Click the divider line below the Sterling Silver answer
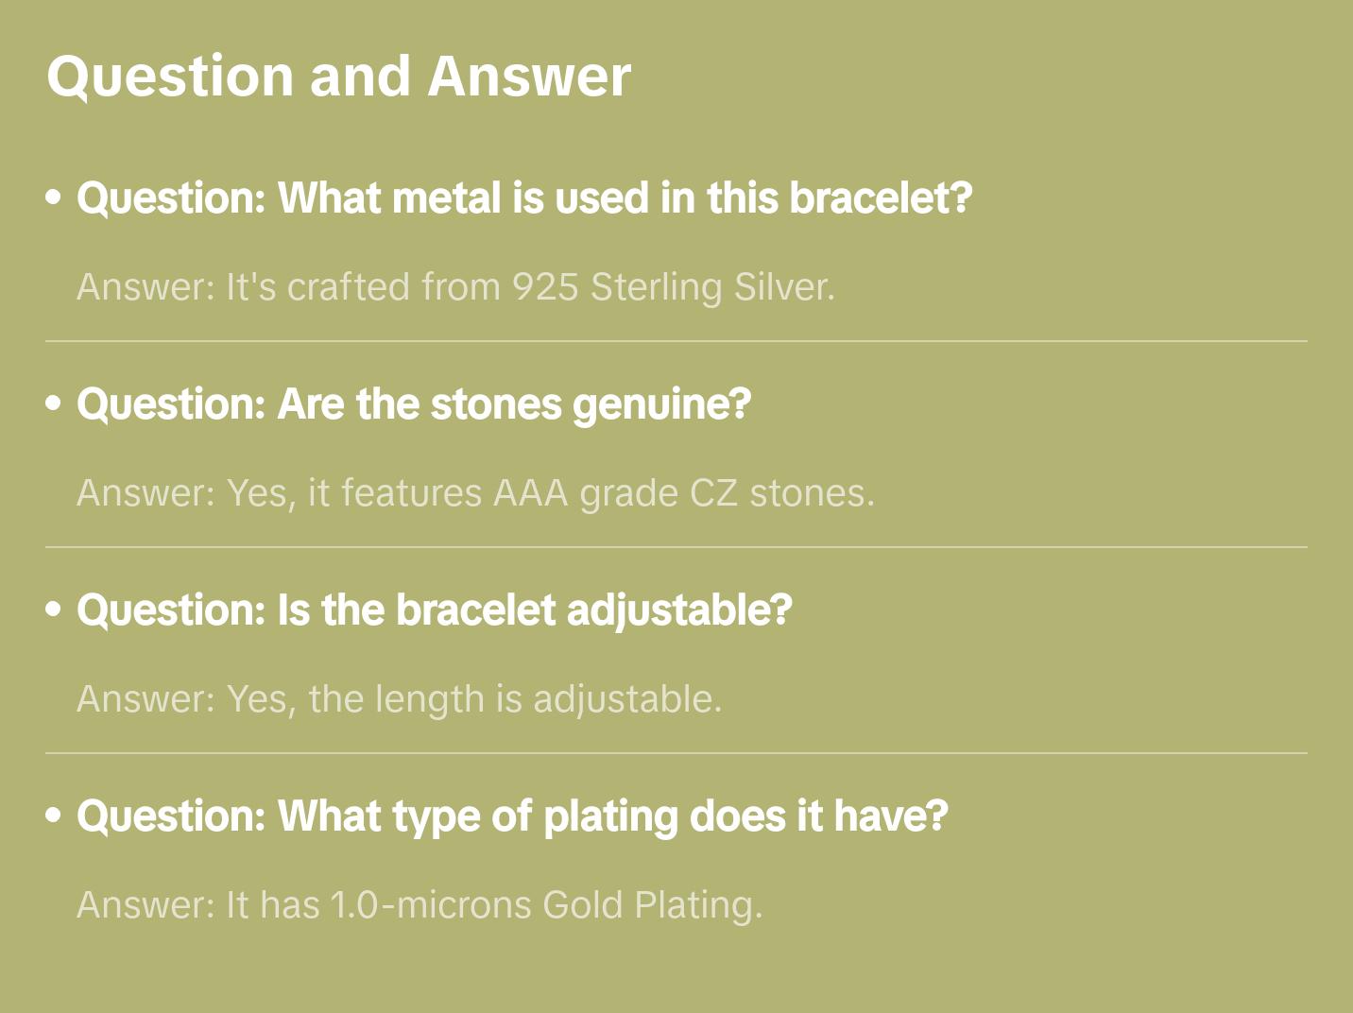 676,341
